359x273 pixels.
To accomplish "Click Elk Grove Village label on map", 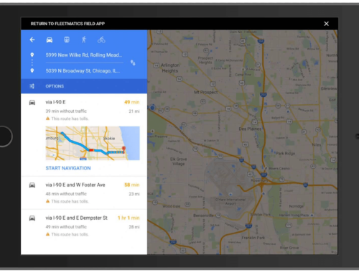I will coord(179,162).
